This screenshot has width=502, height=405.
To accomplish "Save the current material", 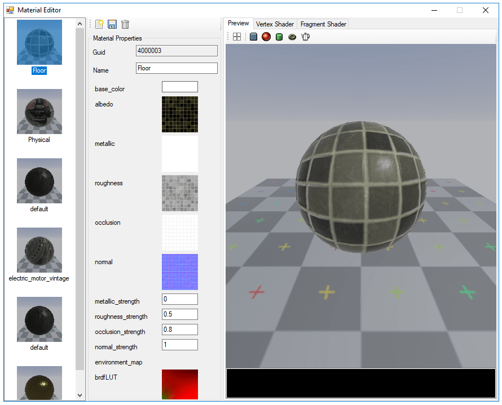I will (x=112, y=24).
